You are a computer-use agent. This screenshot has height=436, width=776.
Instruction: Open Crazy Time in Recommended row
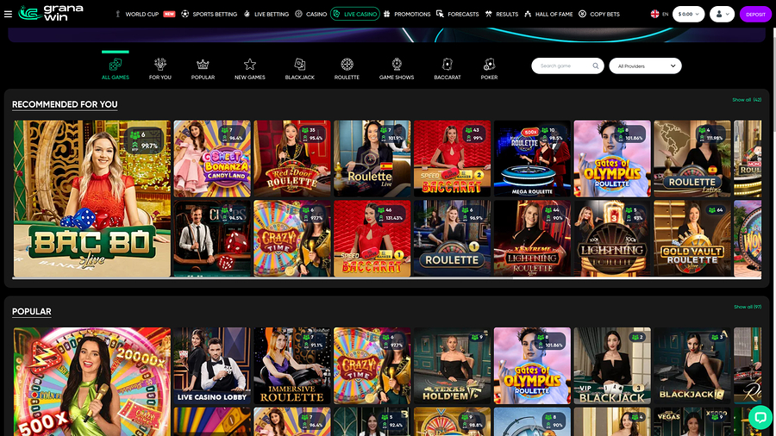click(x=292, y=239)
